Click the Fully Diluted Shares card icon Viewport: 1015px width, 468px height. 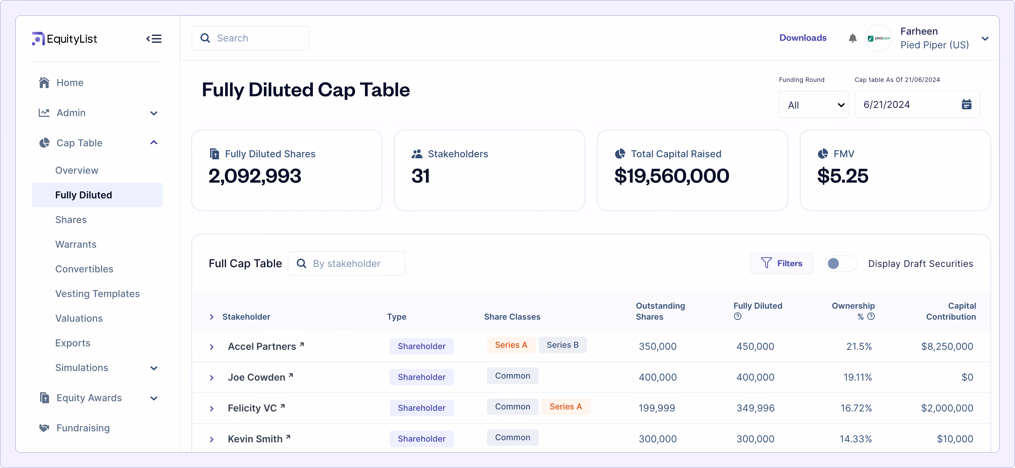(215, 153)
